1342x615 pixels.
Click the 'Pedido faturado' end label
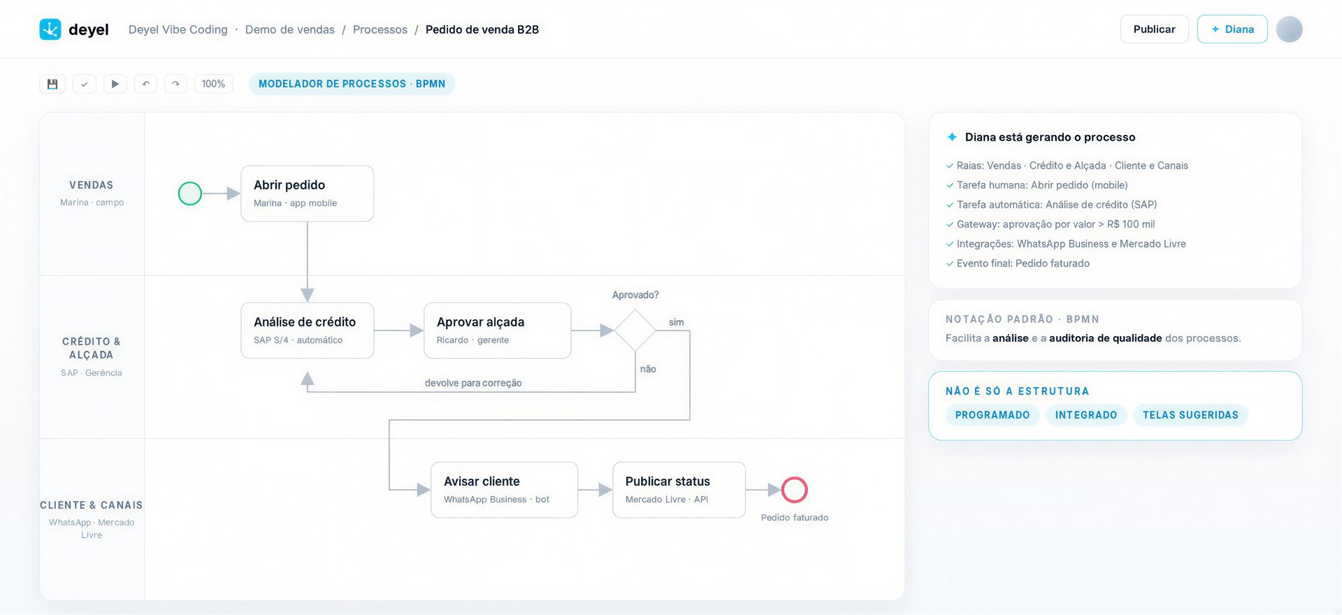pyautogui.click(x=795, y=518)
